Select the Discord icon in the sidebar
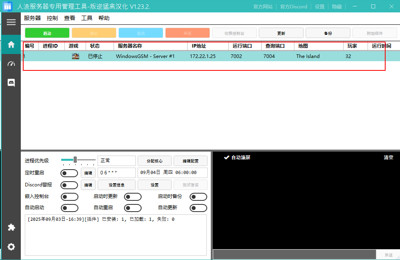 coord(11,83)
